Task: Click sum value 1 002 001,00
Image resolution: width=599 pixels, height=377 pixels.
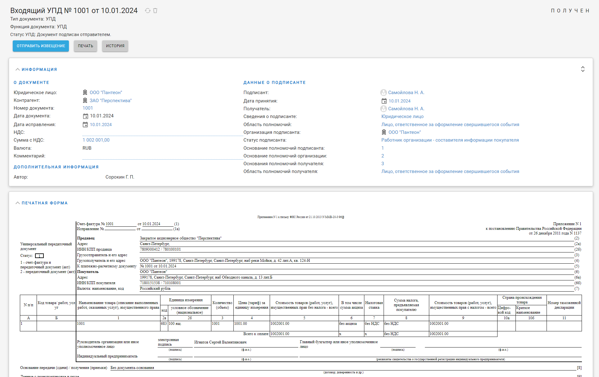Action: 96,140
